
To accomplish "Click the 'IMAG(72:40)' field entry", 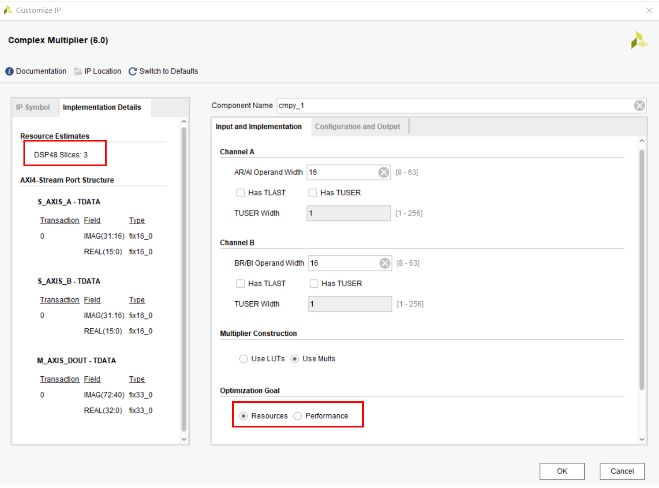I will click(x=104, y=395).
